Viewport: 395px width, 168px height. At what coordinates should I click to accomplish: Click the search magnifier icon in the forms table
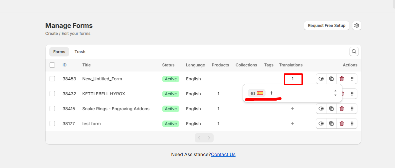point(354,51)
